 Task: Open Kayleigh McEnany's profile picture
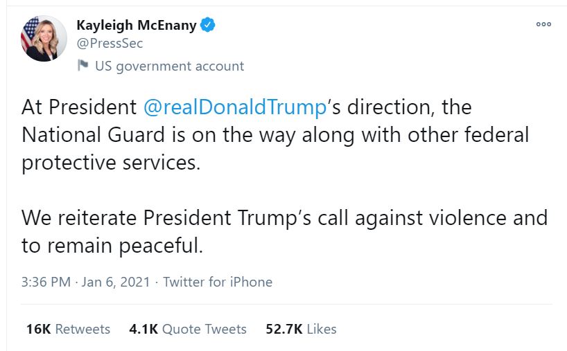pyautogui.click(x=40, y=39)
